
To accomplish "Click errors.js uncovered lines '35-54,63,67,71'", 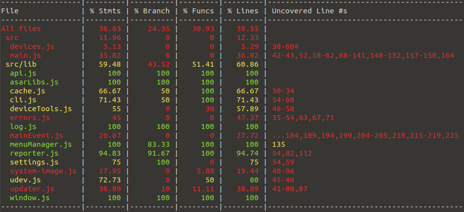I will tap(303, 118).
